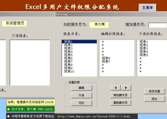Open the daxie.net.cn download link

point(94,116)
